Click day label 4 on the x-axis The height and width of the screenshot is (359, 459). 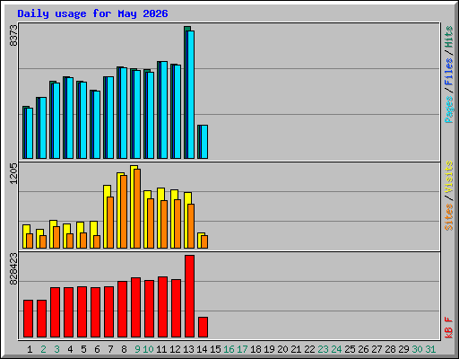pos(70,349)
